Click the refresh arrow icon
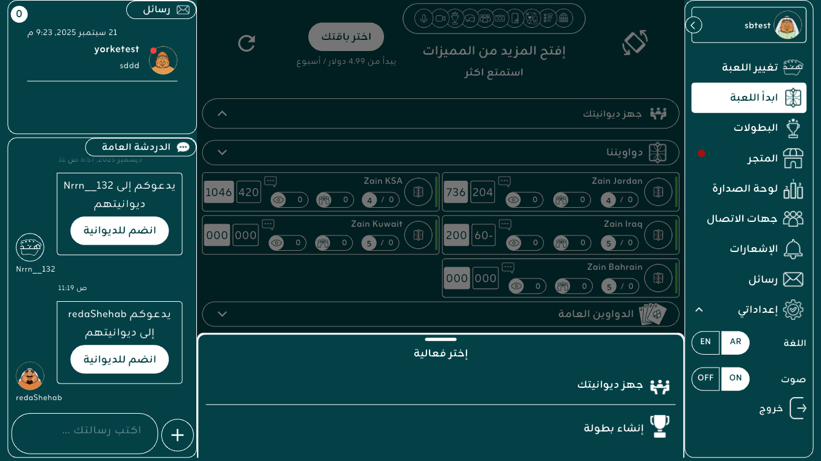821x461 pixels. tap(246, 43)
